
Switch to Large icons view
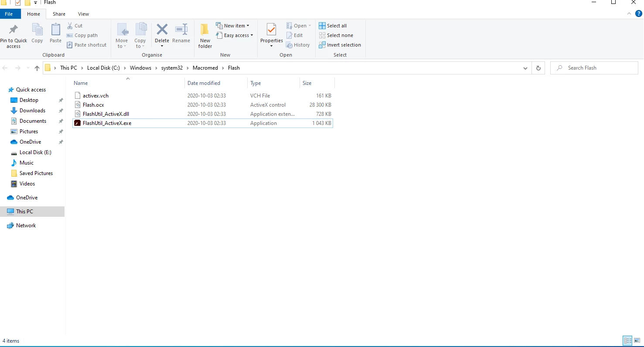click(637, 341)
